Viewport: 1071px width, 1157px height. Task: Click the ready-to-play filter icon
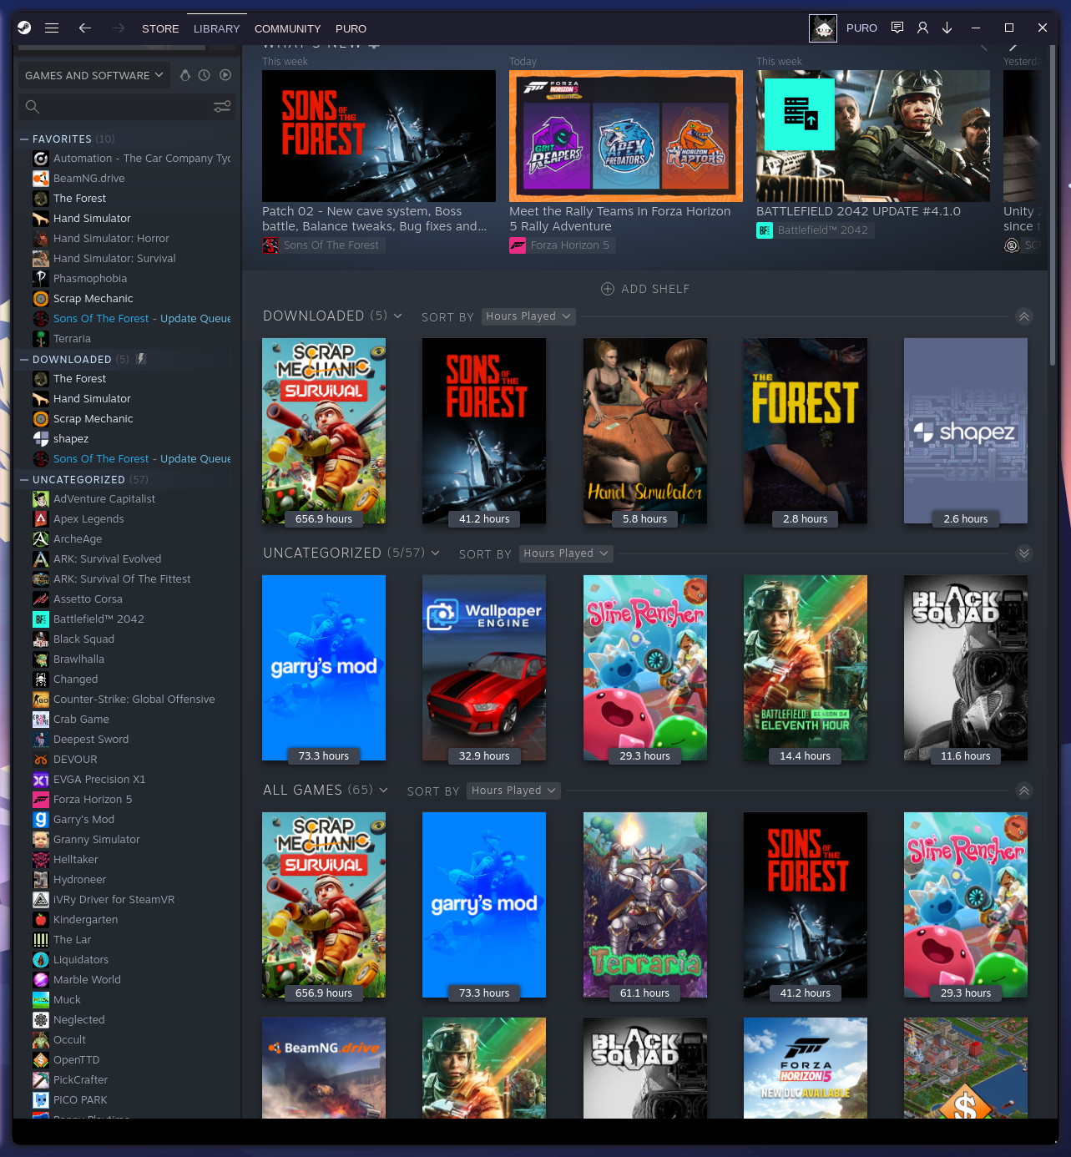point(225,75)
